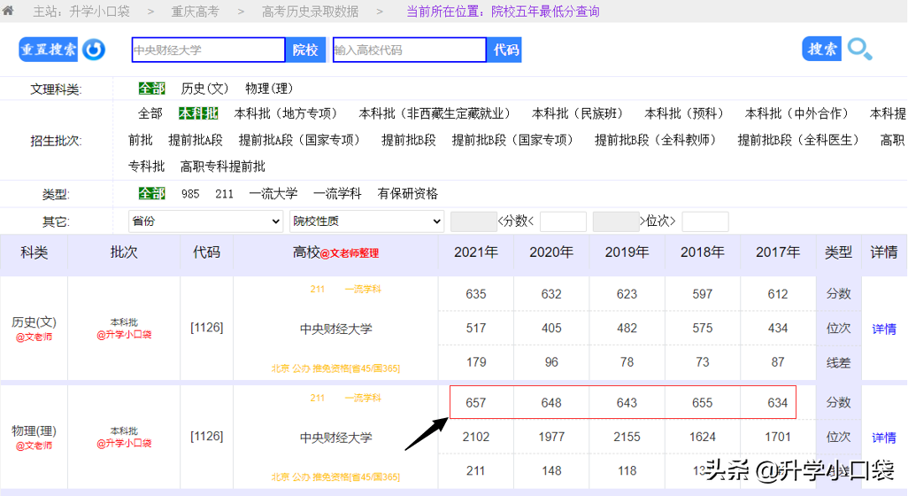Viewport: 908px width, 496px height.
Task: Click rank 2102 in 物理 row
Action: click(x=476, y=437)
